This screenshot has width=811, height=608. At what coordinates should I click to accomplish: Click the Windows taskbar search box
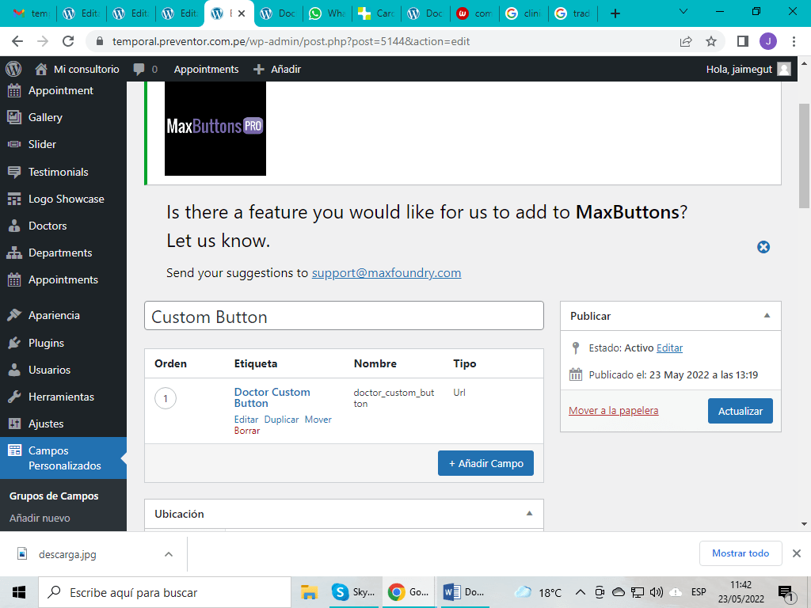(165, 592)
